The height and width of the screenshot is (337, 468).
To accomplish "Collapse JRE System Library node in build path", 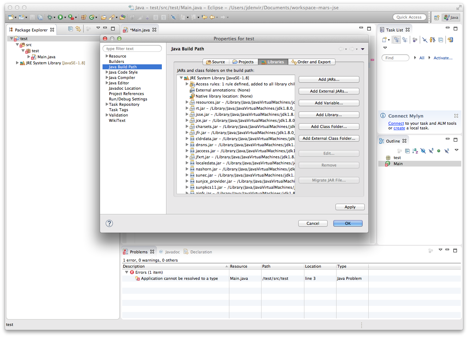I will click(181, 78).
